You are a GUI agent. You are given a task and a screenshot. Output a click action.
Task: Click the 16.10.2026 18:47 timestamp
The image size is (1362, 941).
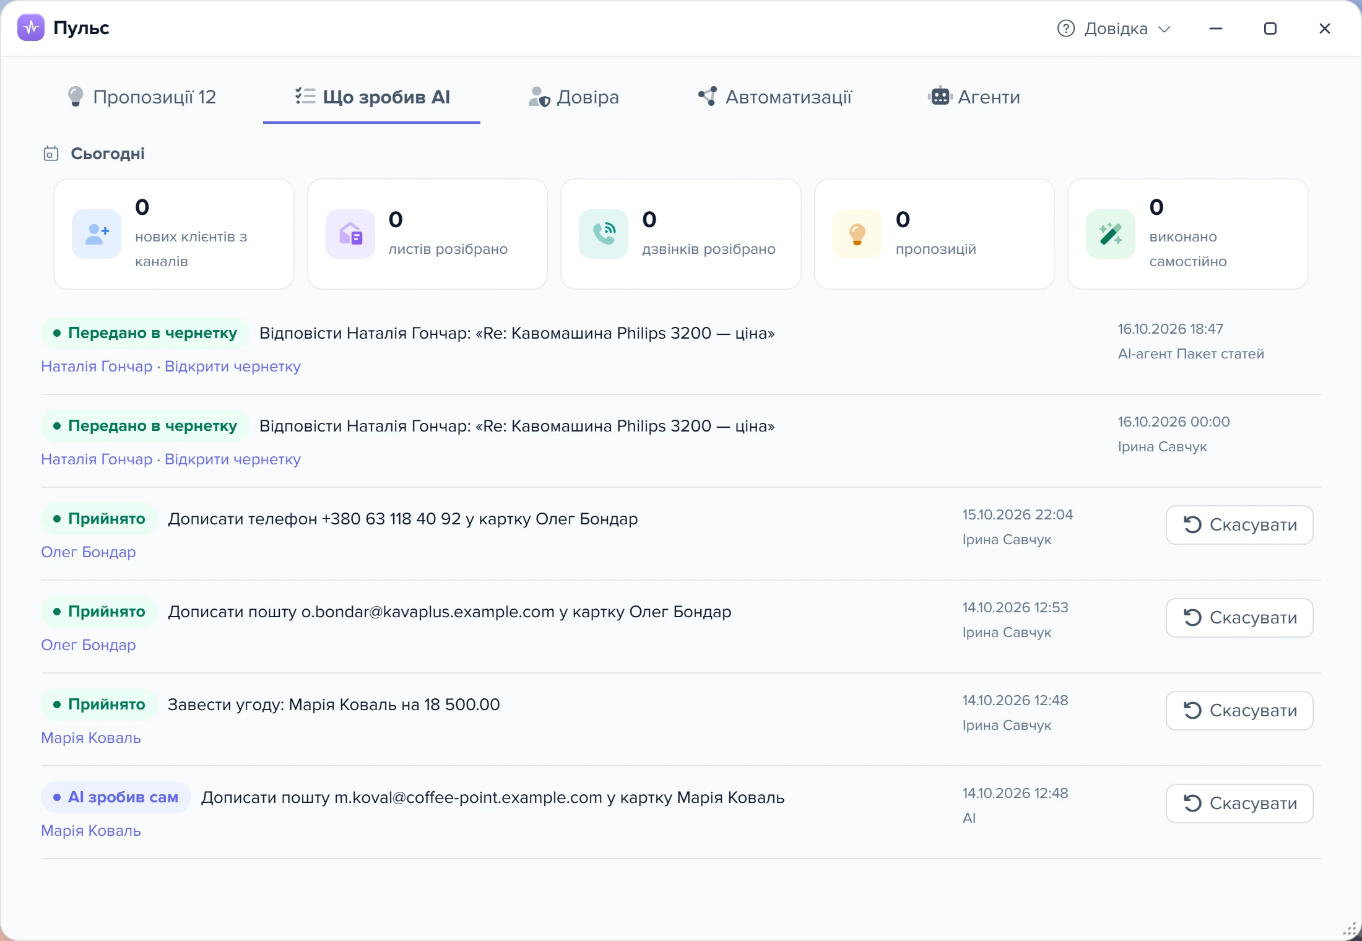tap(1170, 329)
